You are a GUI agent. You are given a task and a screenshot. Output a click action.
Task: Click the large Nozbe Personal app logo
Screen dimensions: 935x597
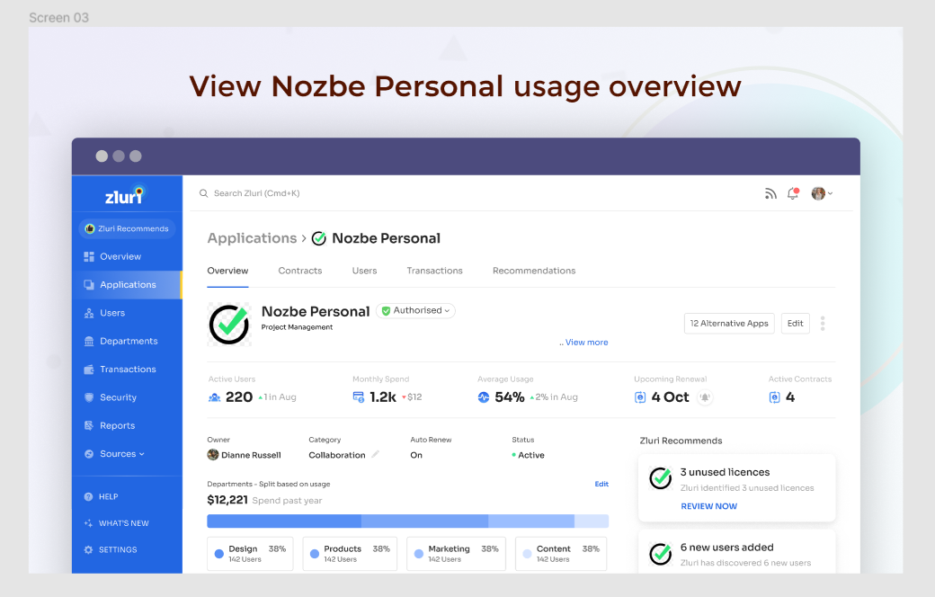(x=229, y=325)
